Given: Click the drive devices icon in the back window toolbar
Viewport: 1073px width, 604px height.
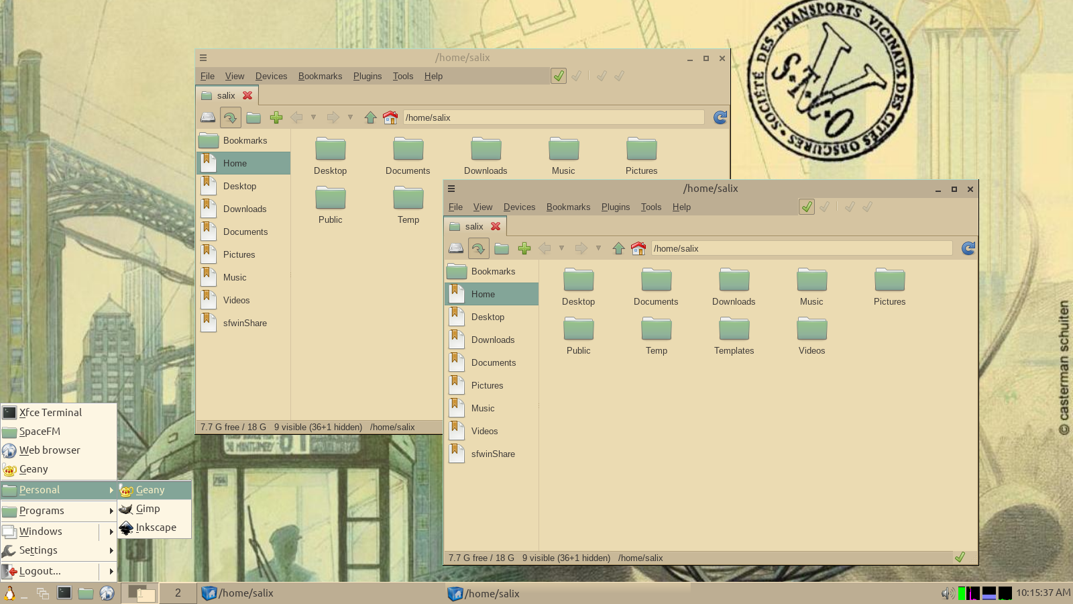Looking at the screenshot, I should pos(208,117).
